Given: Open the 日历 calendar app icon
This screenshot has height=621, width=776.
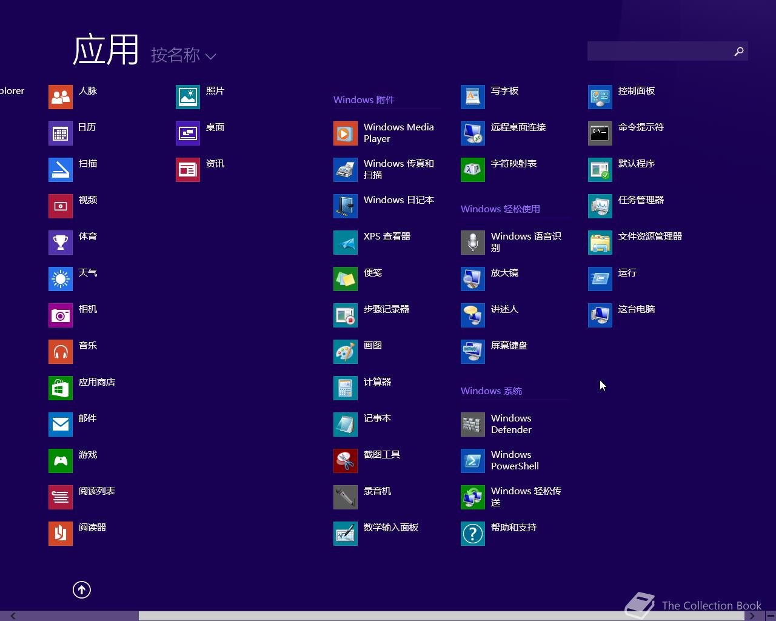Looking at the screenshot, I should click(61, 133).
